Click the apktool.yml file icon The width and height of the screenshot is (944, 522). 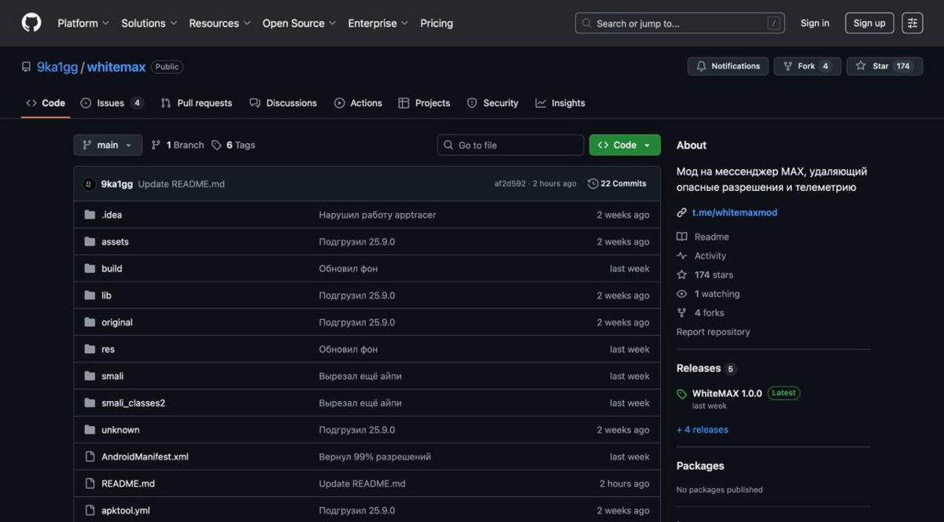89,510
